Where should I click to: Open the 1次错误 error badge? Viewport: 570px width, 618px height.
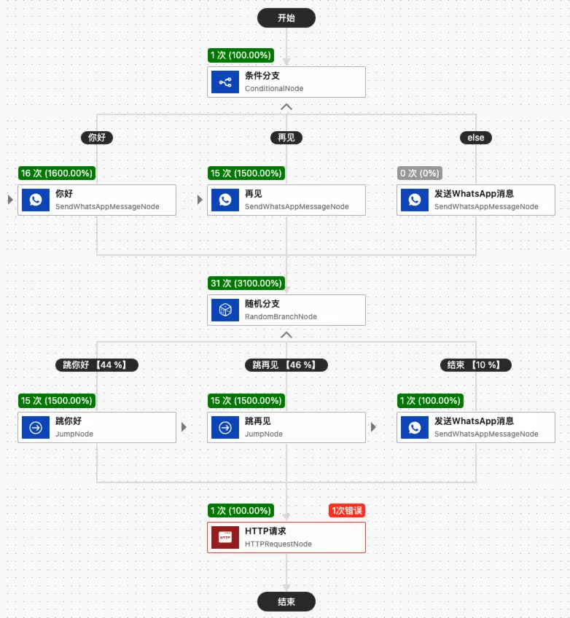point(347,511)
